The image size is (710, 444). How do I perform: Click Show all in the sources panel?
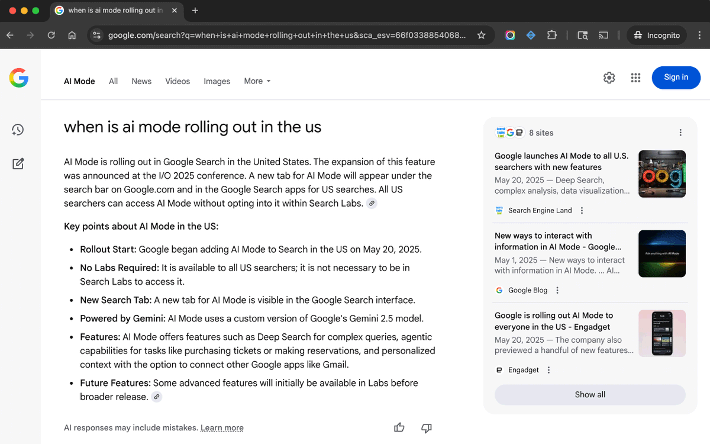coord(589,394)
